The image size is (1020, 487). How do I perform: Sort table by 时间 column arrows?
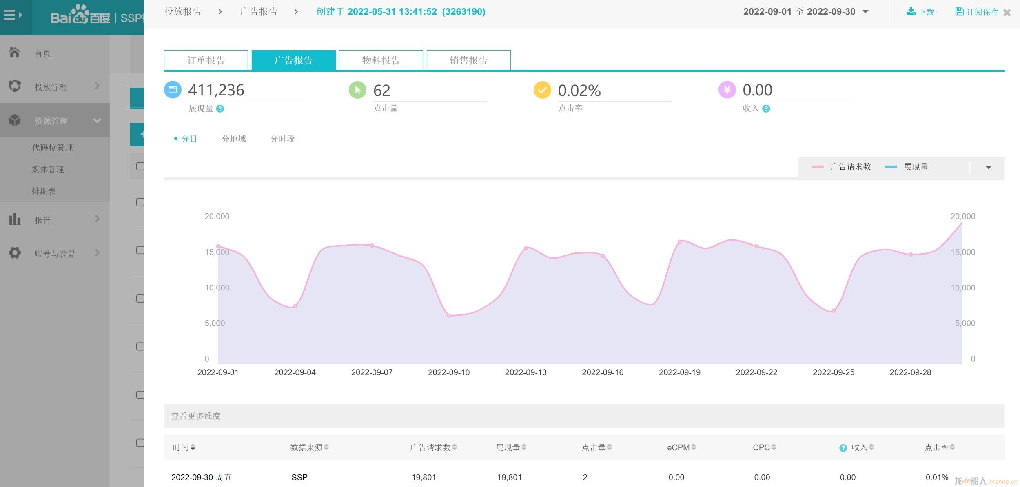point(193,447)
